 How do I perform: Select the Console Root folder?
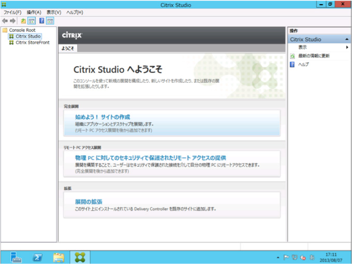(22, 30)
